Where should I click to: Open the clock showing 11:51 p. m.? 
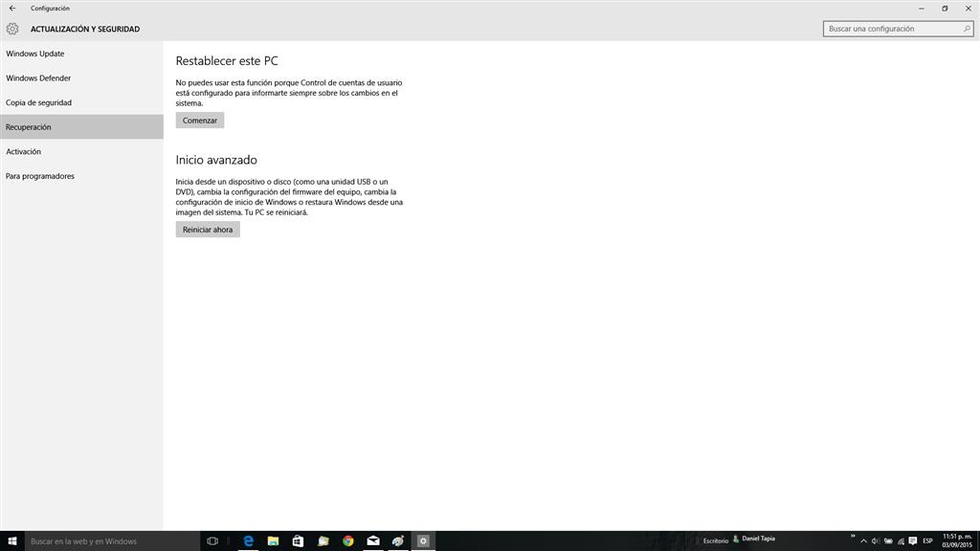(957, 541)
